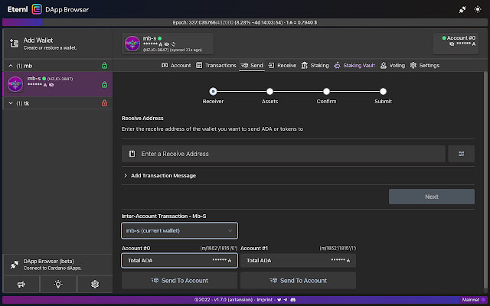Image resolution: width=490 pixels, height=306 pixels.
Task: Click the Add Wallet icon
Action: [14, 44]
